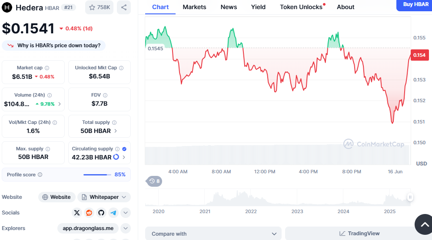Open the Reddit social icon
The width and height of the screenshot is (432, 240).
tap(89, 213)
